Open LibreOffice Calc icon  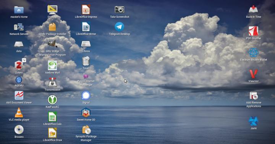pos(52,117)
